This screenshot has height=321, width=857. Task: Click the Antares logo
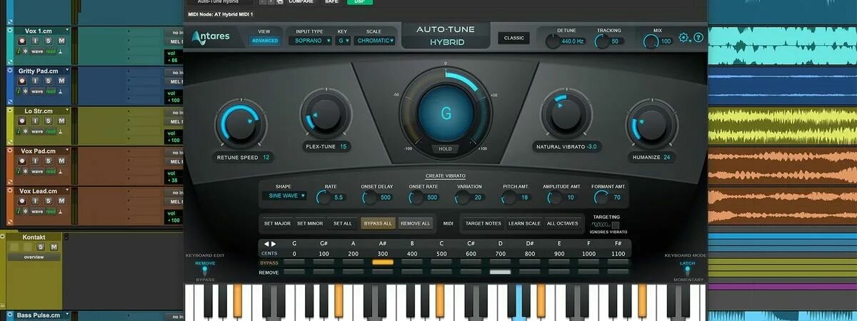[211, 37]
